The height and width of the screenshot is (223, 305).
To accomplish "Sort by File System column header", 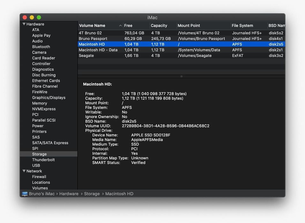I will pos(249,25).
